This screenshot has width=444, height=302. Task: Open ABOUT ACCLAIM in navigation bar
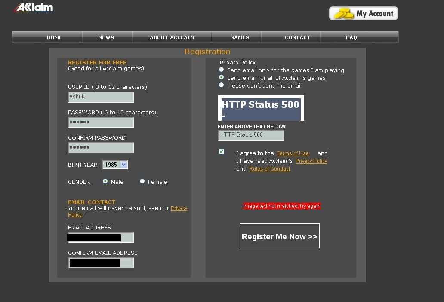[x=172, y=37]
